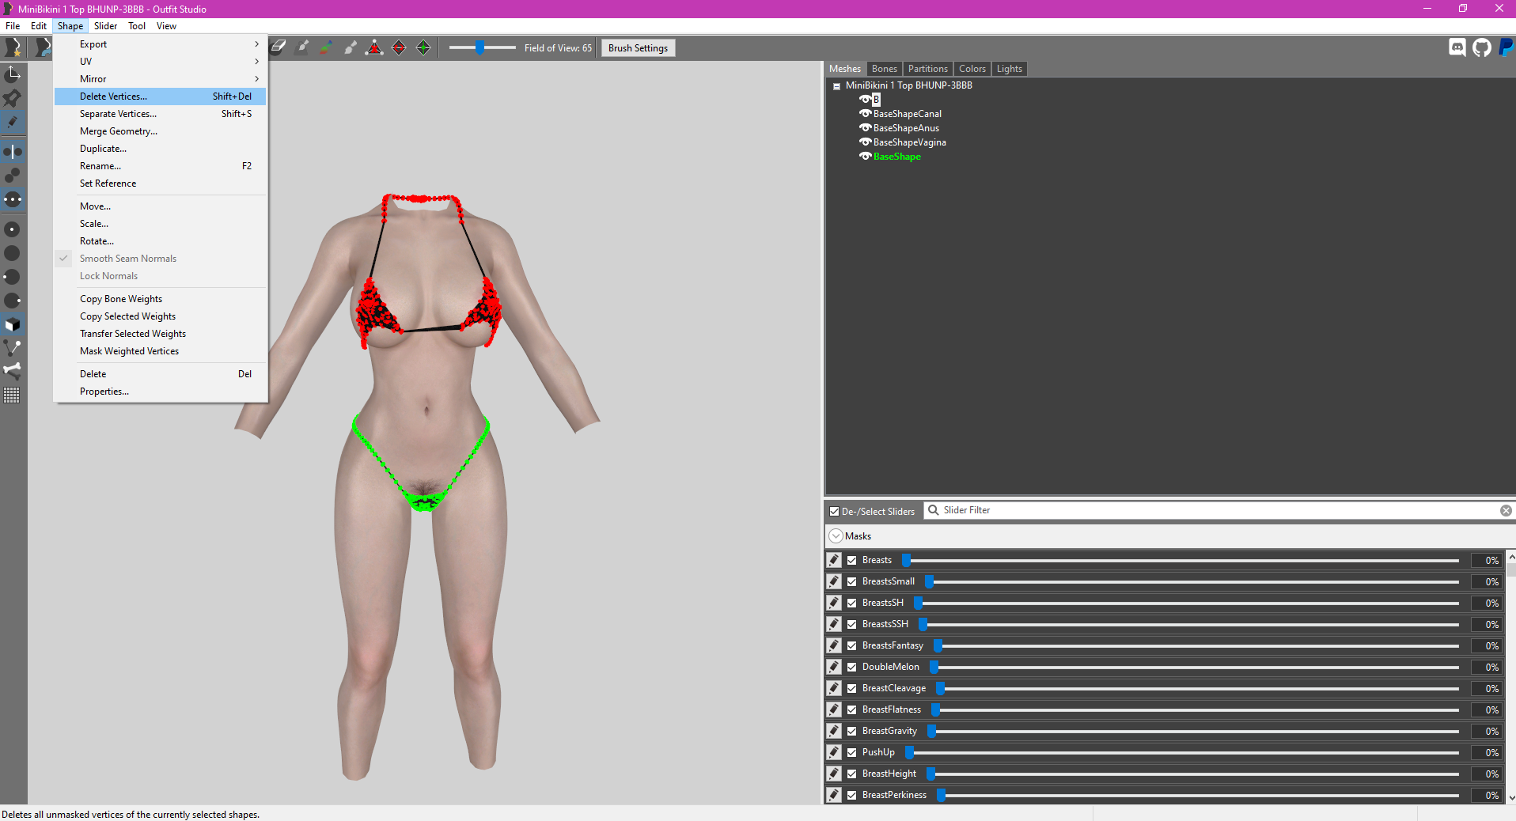Screen dimensions: 1516x821
Task: Select the Color Paint brush tool
Action: 326,47
